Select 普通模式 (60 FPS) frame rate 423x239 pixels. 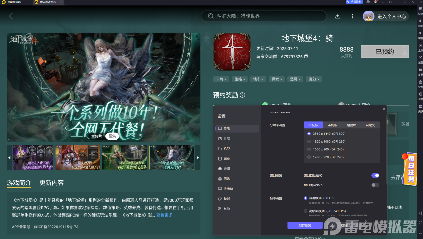320,198
